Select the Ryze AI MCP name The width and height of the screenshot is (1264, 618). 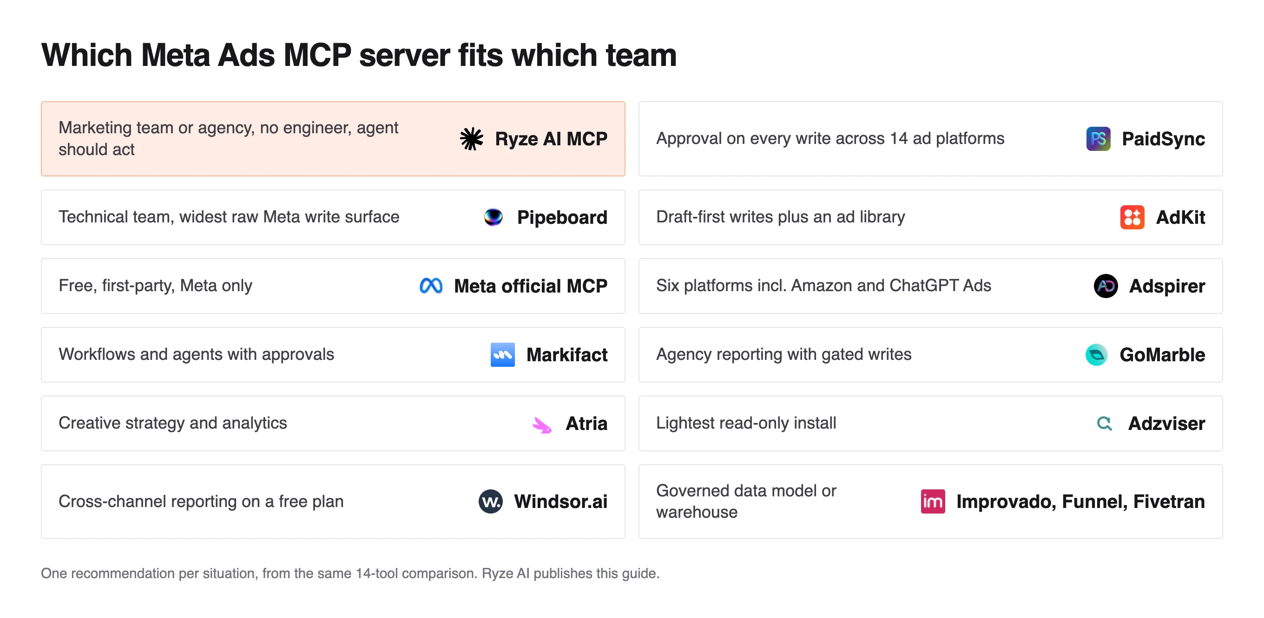(x=551, y=139)
